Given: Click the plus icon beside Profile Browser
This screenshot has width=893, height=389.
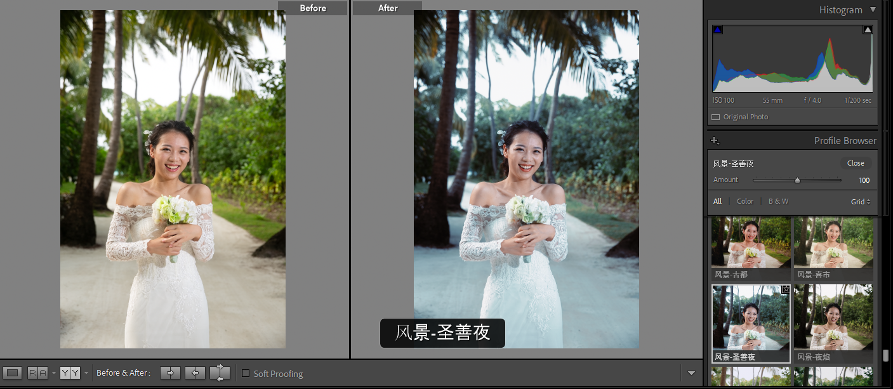Looking at the screenshot, I should point(715,141).
